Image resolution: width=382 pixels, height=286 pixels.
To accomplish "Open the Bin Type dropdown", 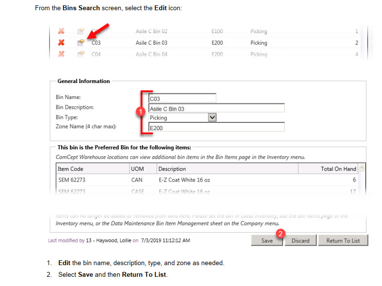I will [211, 118].
